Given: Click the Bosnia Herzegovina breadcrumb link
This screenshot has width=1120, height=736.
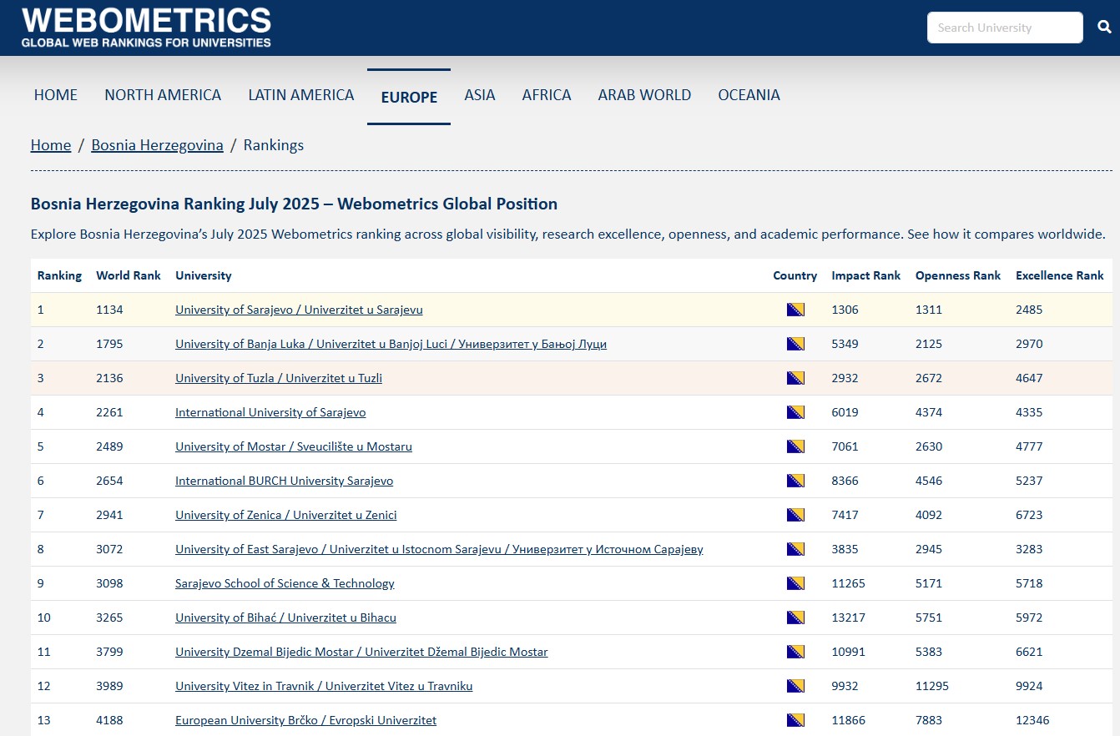Looking at the screenshot, I should (x=157, y=144).
